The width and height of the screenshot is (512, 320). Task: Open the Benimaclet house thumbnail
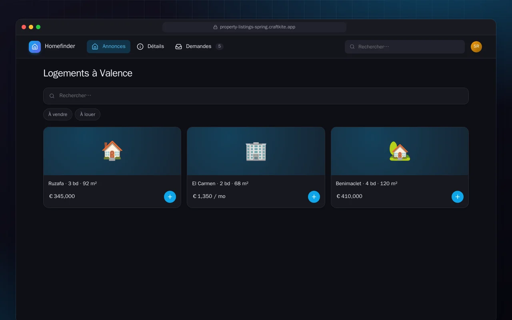pos(400,151)
